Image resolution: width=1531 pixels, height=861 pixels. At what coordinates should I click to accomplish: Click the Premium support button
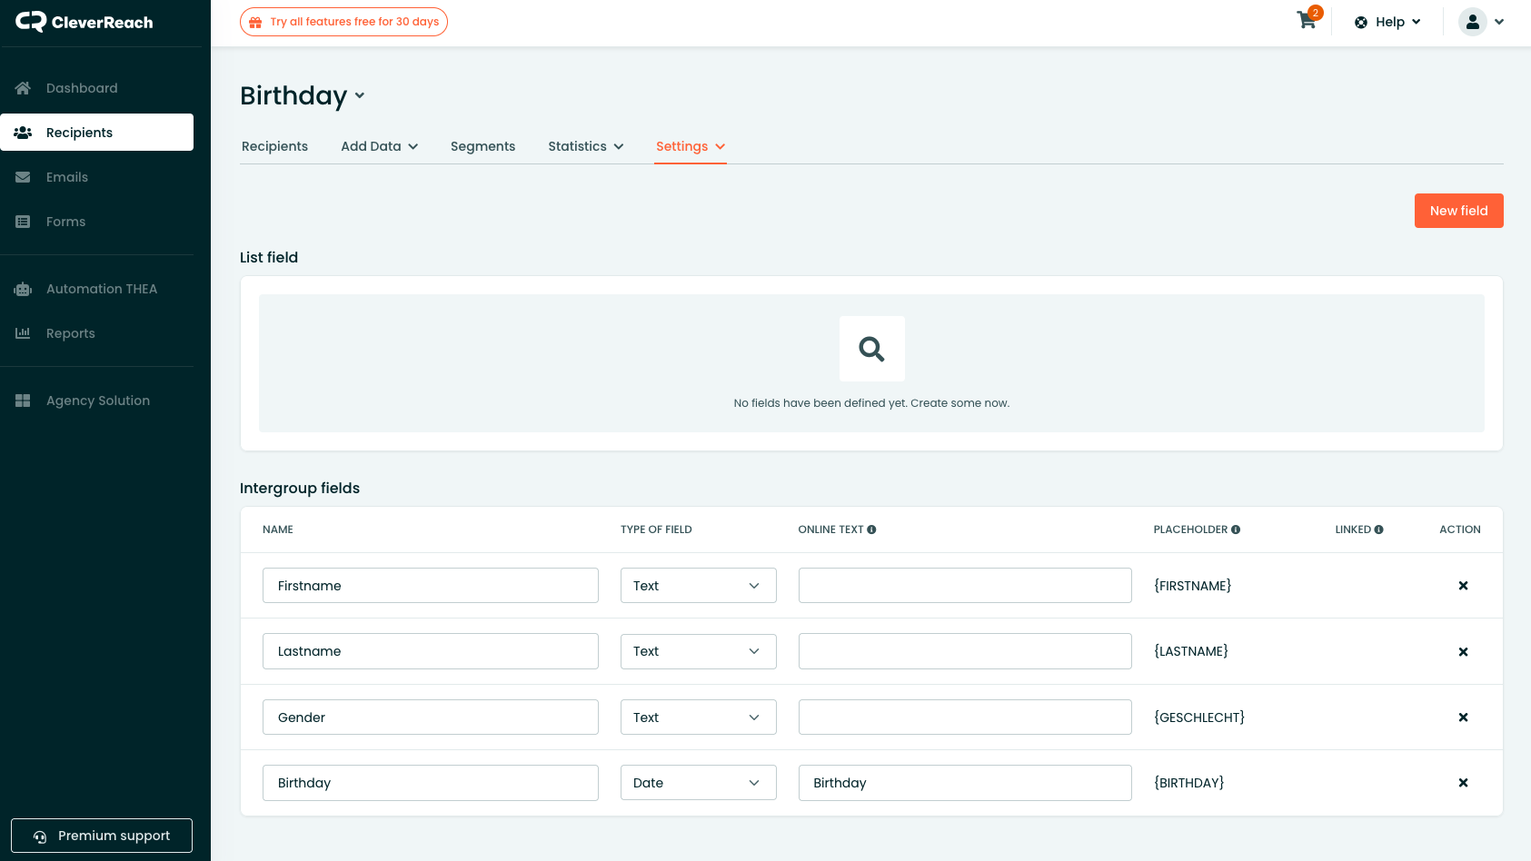(102, 836)
